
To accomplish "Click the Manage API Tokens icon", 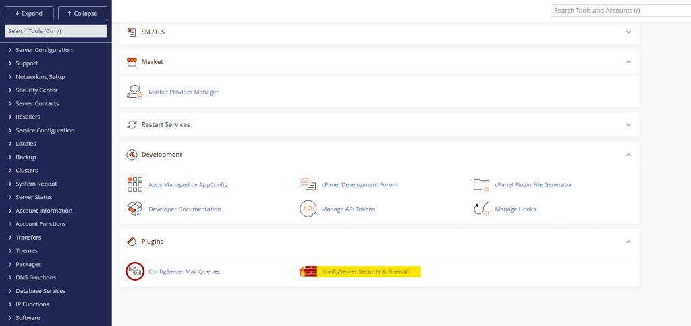I will [308, 209].
